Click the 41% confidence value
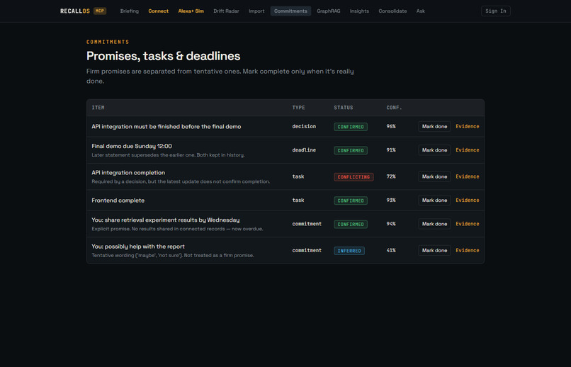The height and width of the screenshot is (367, 571). click(x=391, y=251)
